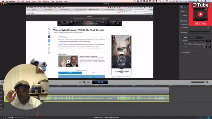This screenshot has height=119, width=212.
Task: Open Spotlight search in the menu bar
Action: click(x=202, y=1)
